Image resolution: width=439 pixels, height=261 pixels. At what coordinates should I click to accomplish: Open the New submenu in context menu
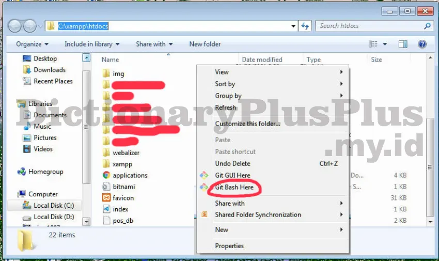273,229
